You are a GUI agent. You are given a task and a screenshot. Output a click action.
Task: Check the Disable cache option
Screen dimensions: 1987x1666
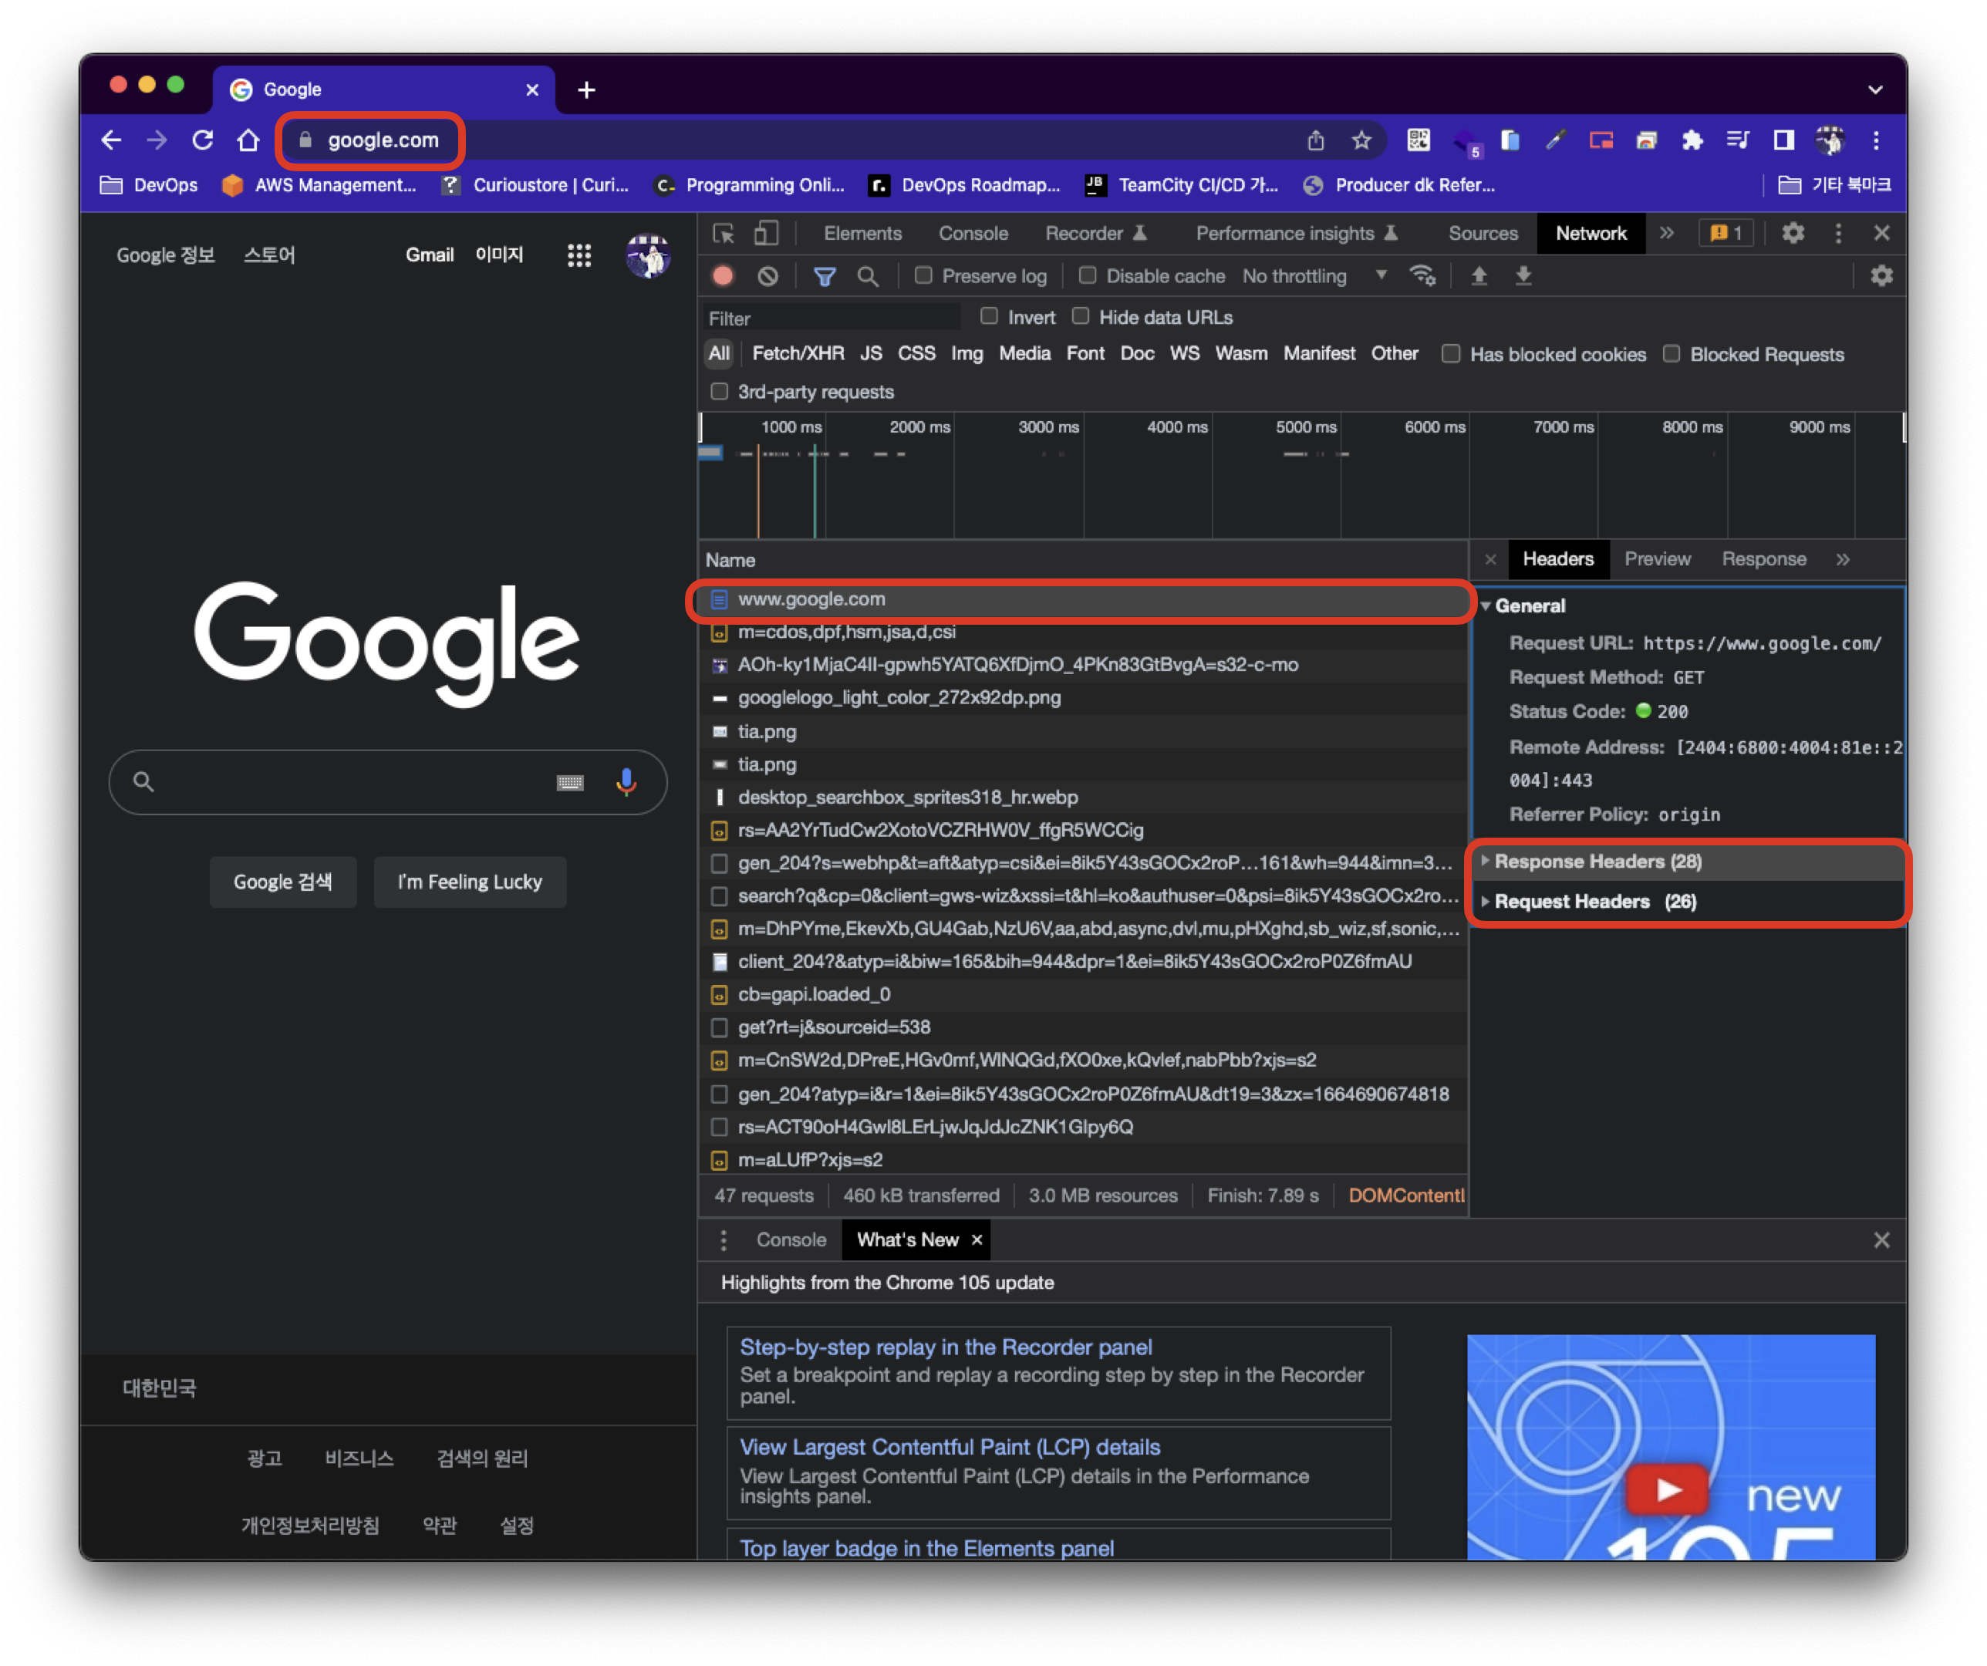(x=1087, y=275)
